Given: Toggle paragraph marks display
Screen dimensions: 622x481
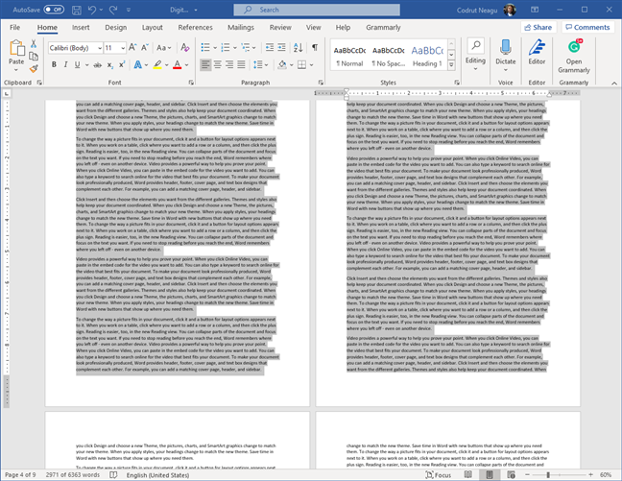Looking at the screenshot, I should coord(315,48).
